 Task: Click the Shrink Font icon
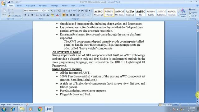[55, 11]
